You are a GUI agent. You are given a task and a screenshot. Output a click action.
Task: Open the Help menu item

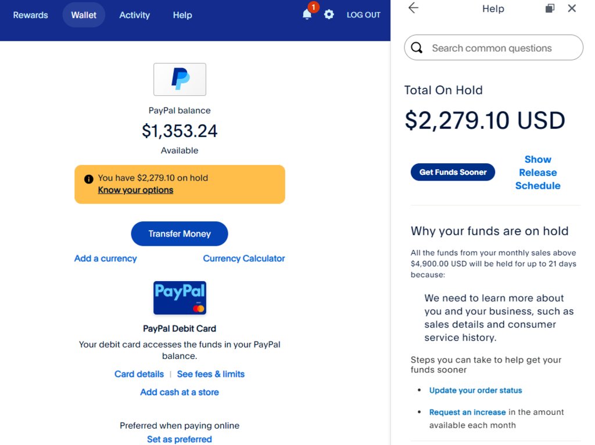182,15
